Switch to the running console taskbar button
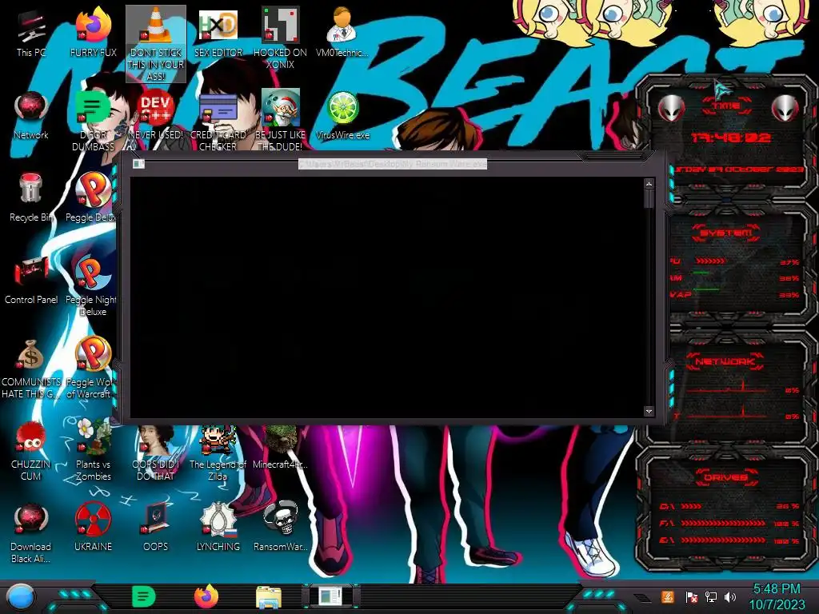 [x=331, y=596]
